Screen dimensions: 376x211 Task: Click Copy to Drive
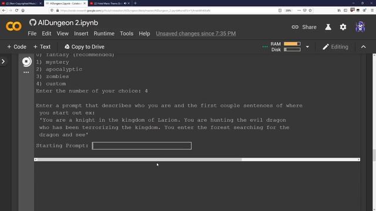tap(85, 47)
